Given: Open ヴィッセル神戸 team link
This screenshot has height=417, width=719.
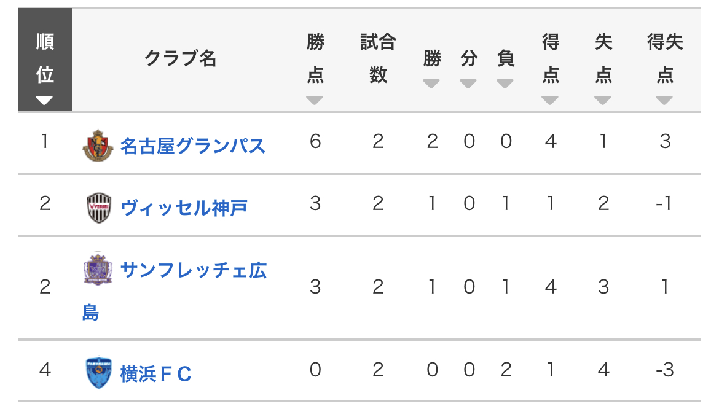Looking at the screenshot, I should click(184, 208).
